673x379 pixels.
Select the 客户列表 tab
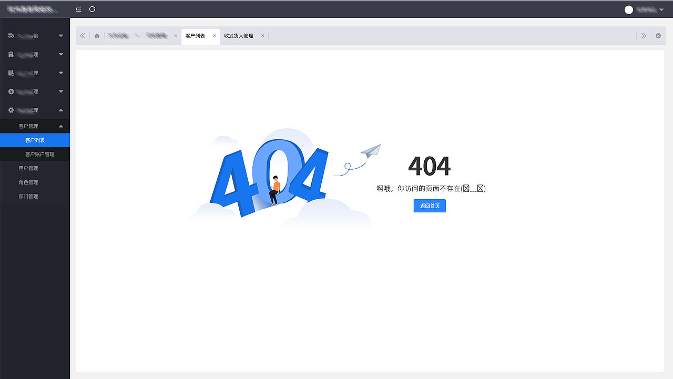tap(197, 36)
